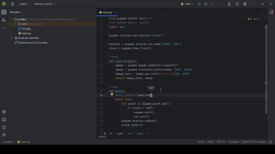Click the intention lightbulb on line 18
275x154 pixels.
pos(112,95)
